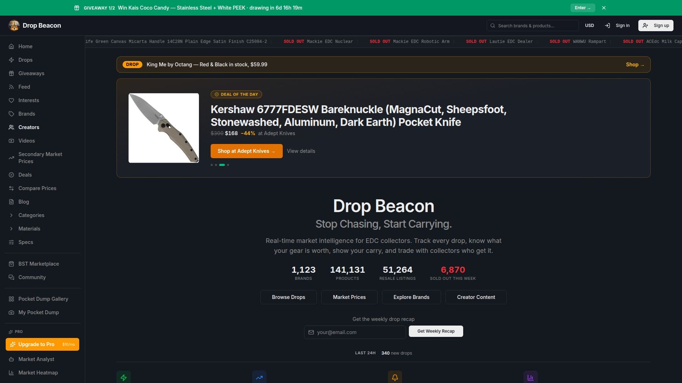Click the Brands tag icon
Viewport: 682px width, 383px height.
[x=11, y=114]
